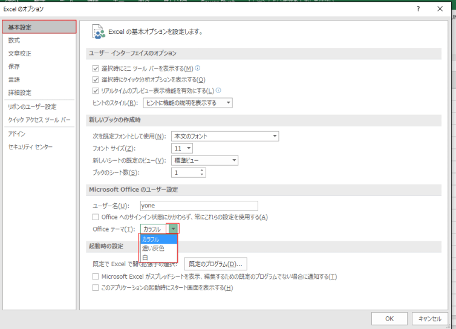Close the Excel のオプション dialog
The image size is (456, 329).
[440, 8]
